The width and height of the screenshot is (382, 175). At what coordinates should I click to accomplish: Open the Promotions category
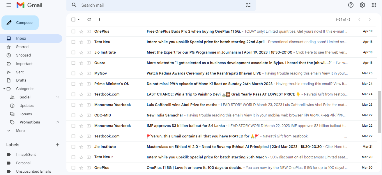click(x=30, y=122)
